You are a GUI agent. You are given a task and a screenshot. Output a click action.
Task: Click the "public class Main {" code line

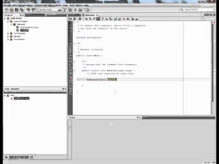pos(89,56)
